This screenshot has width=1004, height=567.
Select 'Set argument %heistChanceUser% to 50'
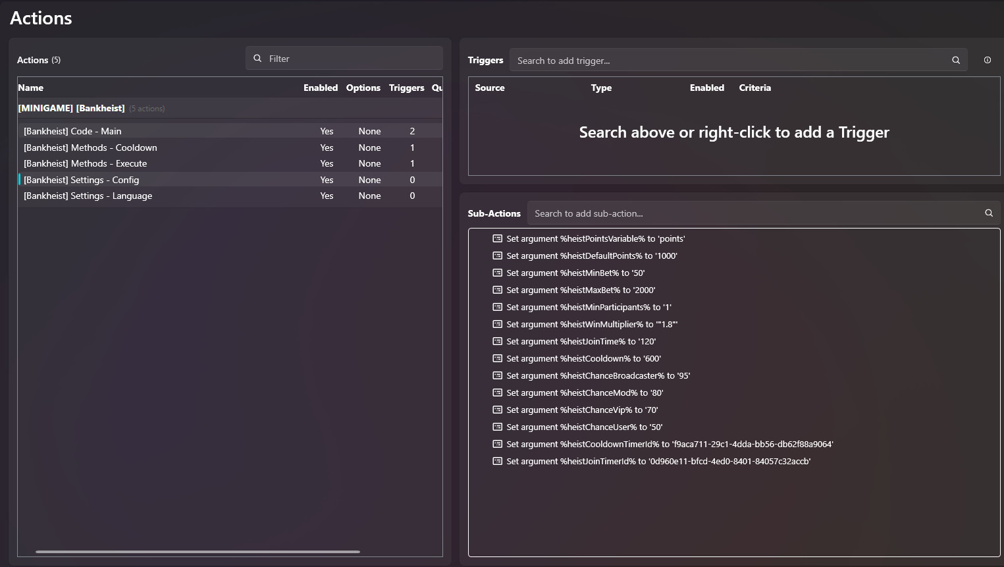tap(585, 427)
